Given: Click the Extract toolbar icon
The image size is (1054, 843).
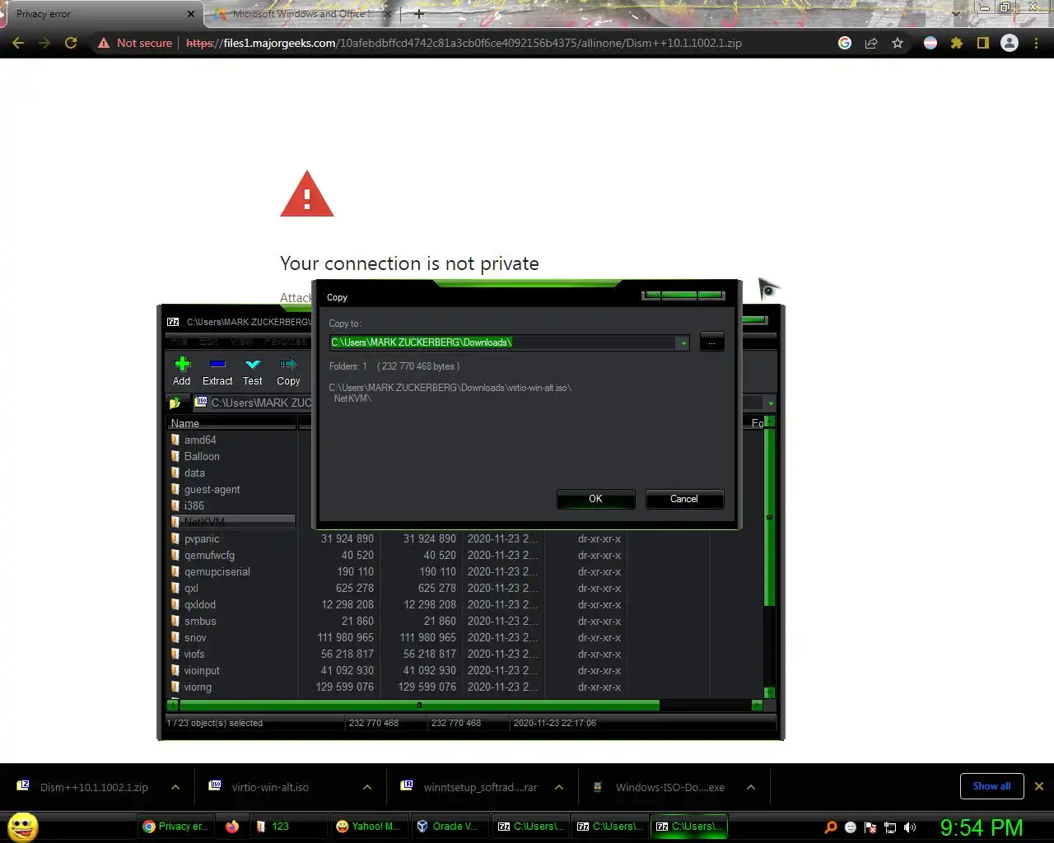Looking at the screenshot, I should click(217, 365).
